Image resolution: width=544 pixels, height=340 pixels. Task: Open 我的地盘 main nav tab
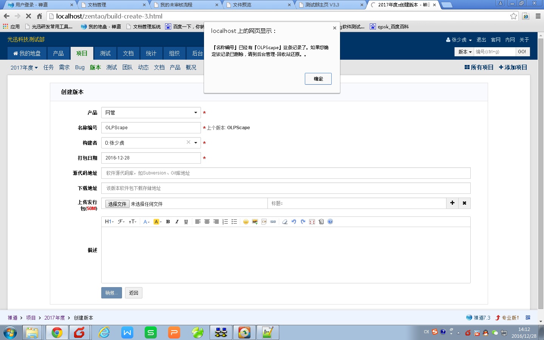click(x=27, y=53)
